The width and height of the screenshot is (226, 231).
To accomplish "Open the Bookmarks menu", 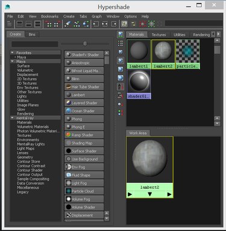I will [49, 16].
